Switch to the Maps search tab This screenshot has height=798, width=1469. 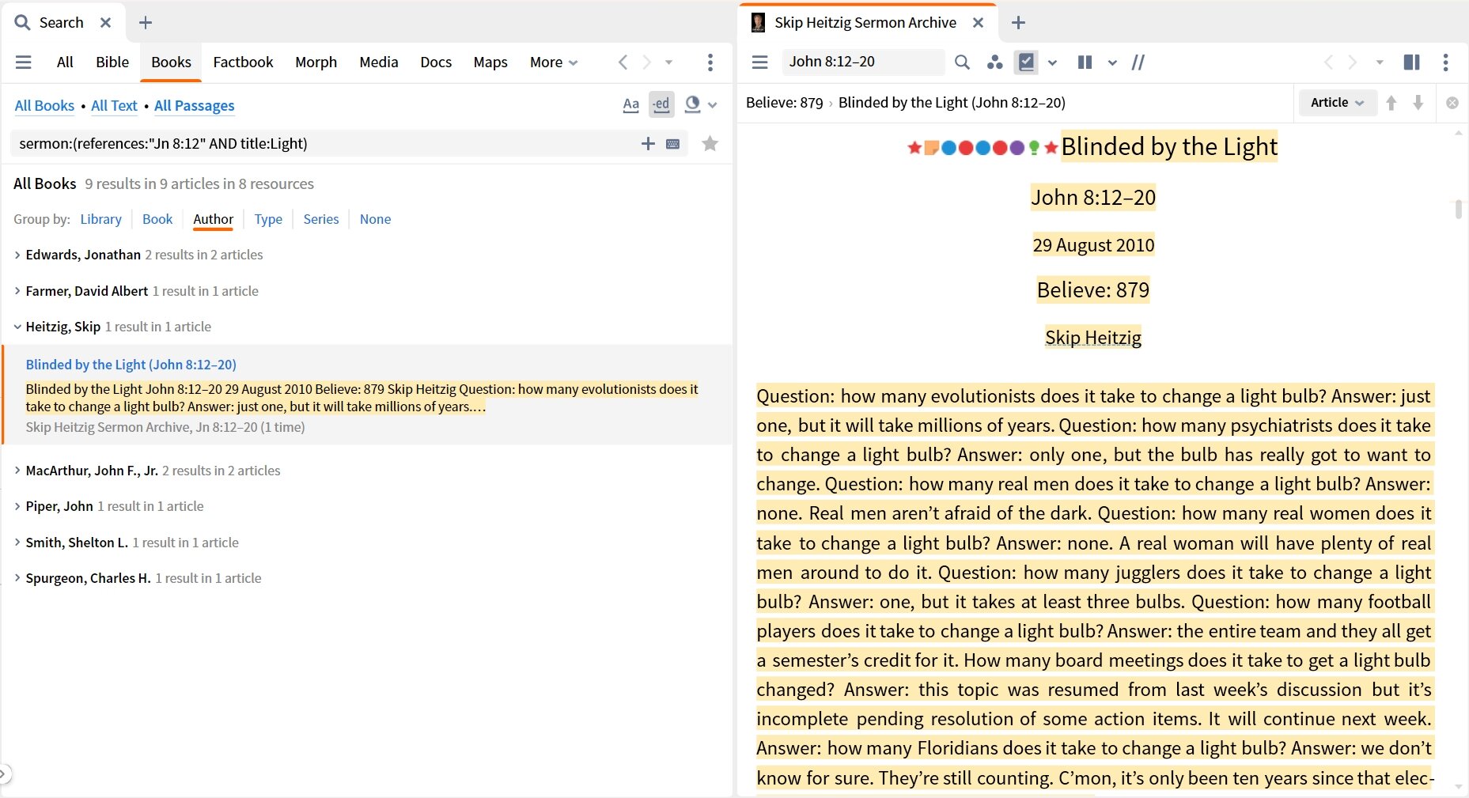[x=490, y=62]
